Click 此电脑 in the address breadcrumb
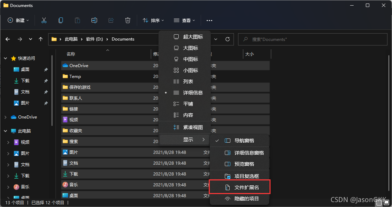Viewport: 392px width, 207px height. click(71, 39)
